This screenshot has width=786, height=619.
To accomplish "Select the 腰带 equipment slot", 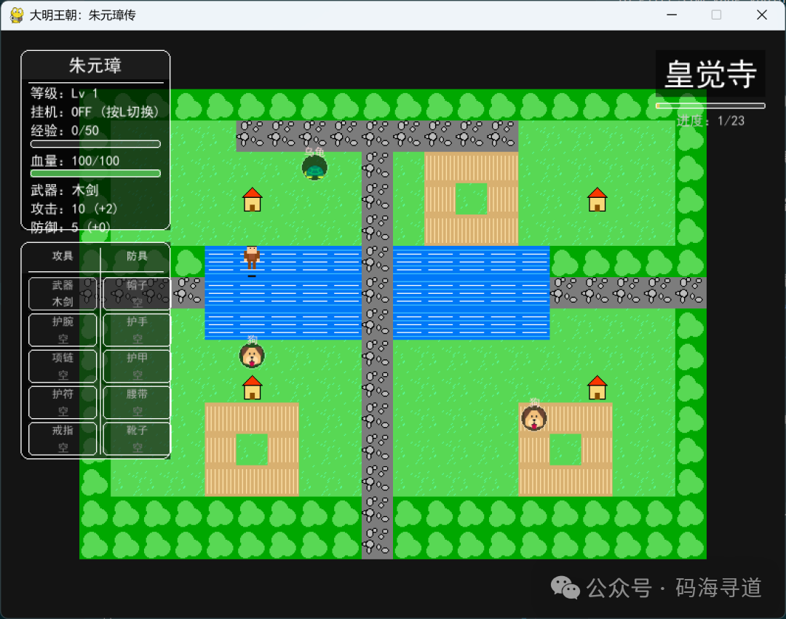I will tap(137, 402).
